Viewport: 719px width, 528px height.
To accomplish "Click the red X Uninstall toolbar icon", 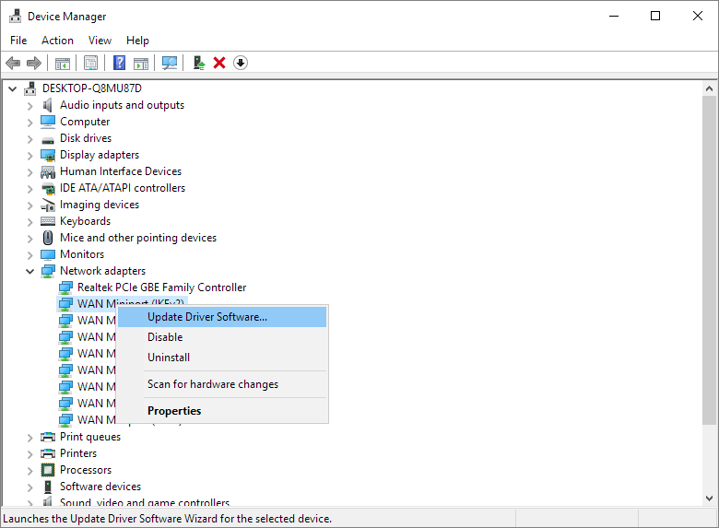I will pos(219,63).
